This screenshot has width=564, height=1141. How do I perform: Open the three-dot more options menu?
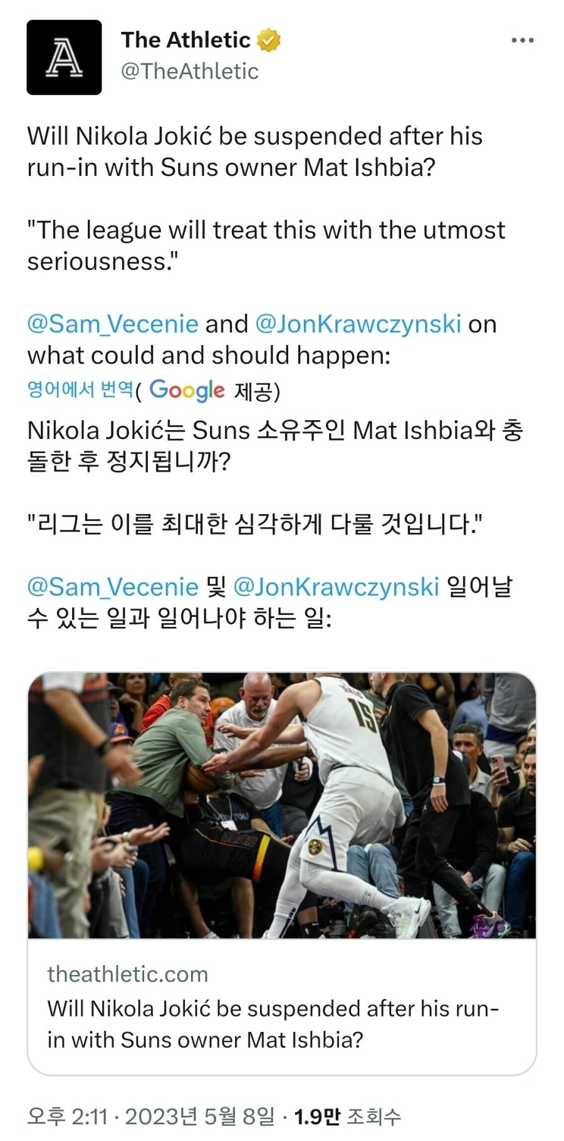tap(522, 41)
